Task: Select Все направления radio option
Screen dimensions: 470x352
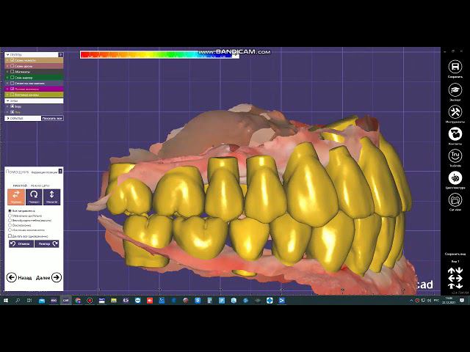Action: (10, 210)
